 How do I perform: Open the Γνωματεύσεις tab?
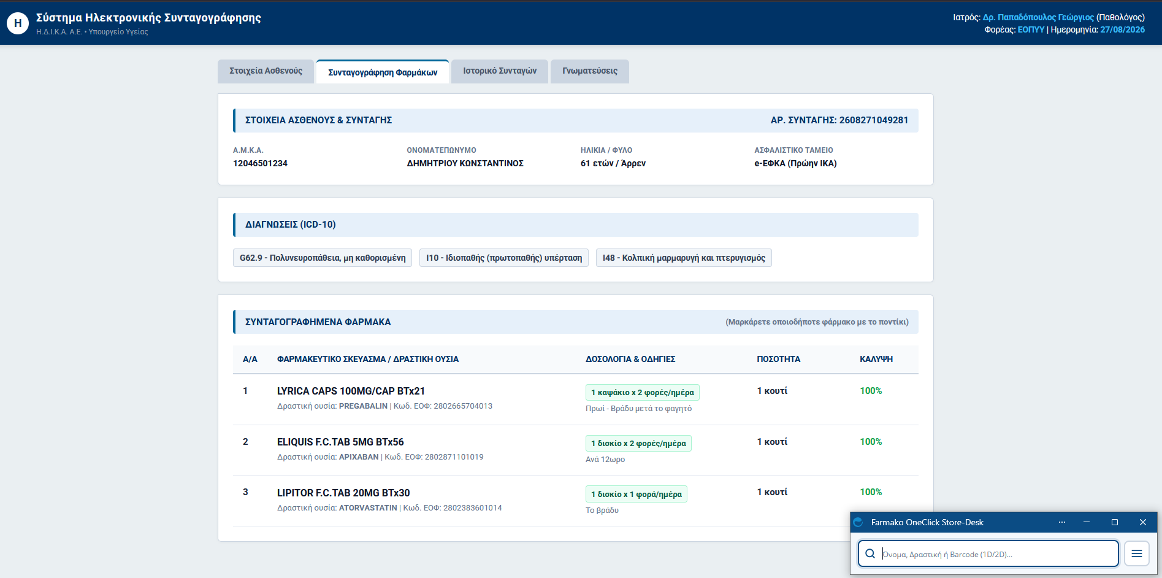pyautogui.click(x=590, y=71)
